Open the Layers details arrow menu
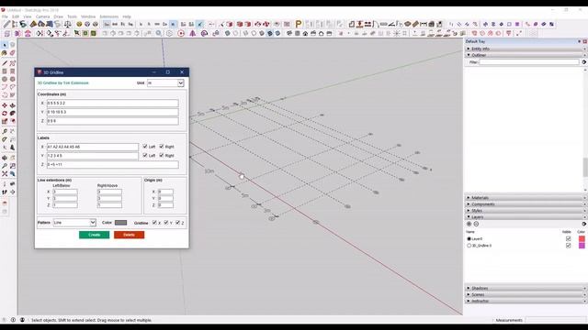Image resolution: width=588 pixels, height=330 pixels. [x=584, y=224]
